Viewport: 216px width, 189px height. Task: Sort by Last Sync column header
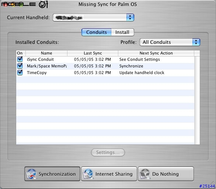93,53
